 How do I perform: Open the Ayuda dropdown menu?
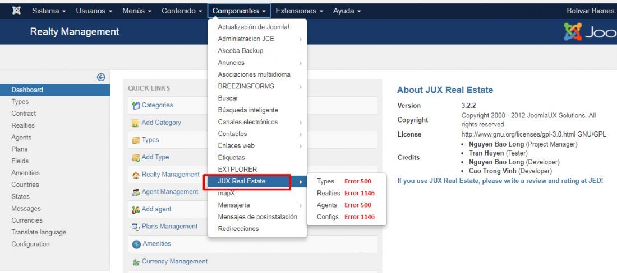[x=347, y=11]
